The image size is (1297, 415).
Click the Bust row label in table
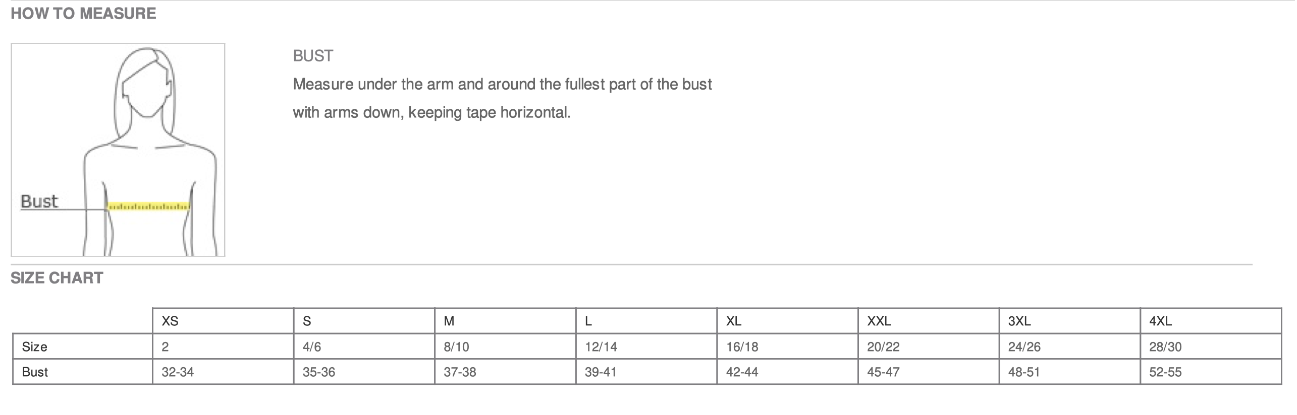click(35, 372)
